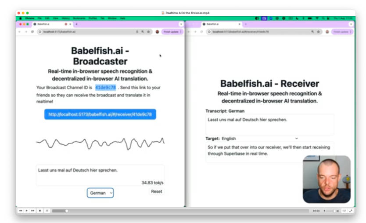Open the Help menu
Viewport: 366px width, 223px height.
(122, 18)
